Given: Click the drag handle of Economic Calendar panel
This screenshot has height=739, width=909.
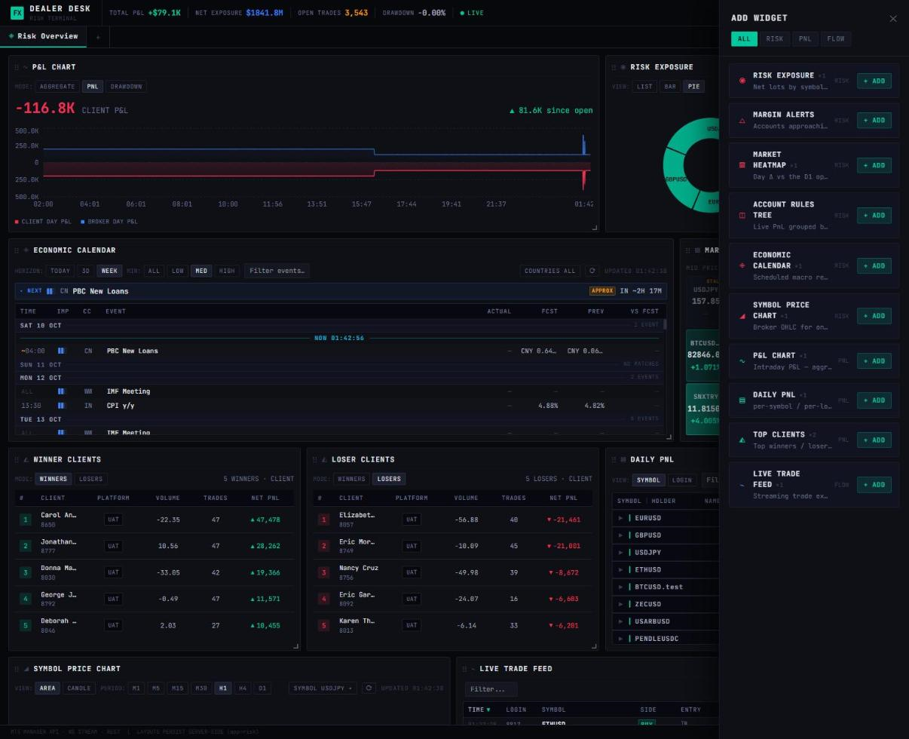Looking at the screenshot, I should click(x=17, y=250).
